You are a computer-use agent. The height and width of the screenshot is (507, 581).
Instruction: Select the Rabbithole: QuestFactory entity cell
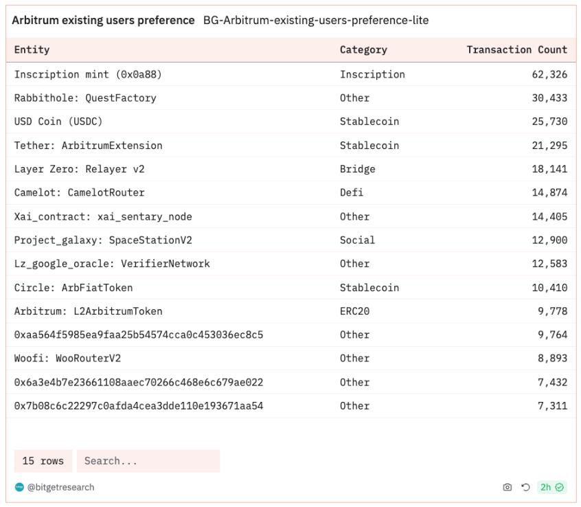coord(85,98)
